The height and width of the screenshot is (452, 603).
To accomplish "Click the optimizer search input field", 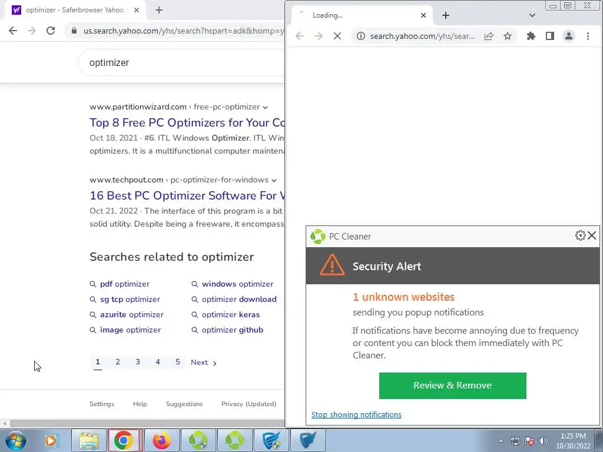I will coord(181,62).
